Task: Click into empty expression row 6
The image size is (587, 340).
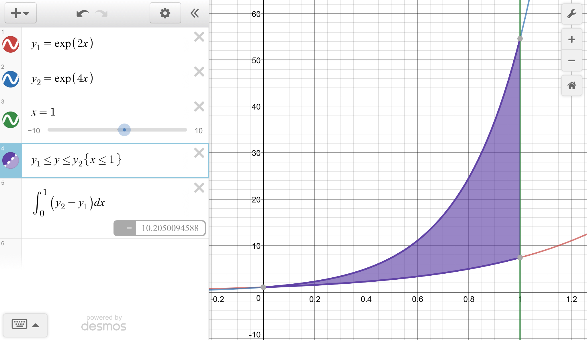Action: 115,252
